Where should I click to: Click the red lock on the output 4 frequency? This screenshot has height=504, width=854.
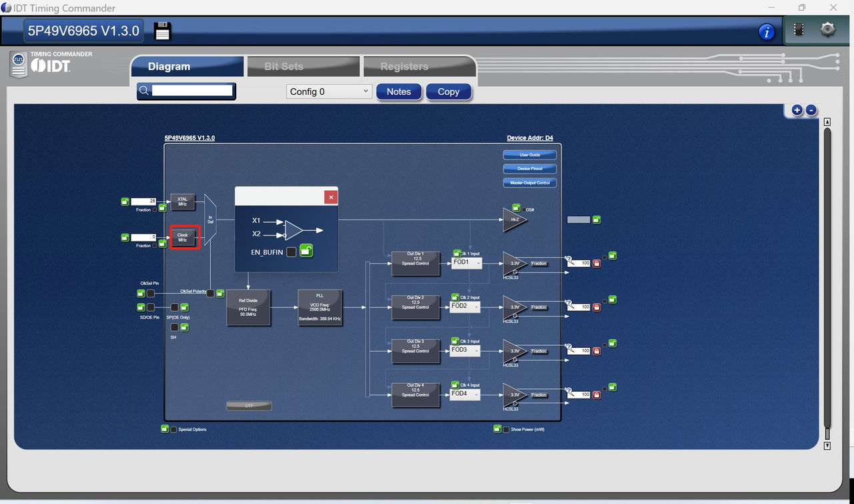click(596, 395)
